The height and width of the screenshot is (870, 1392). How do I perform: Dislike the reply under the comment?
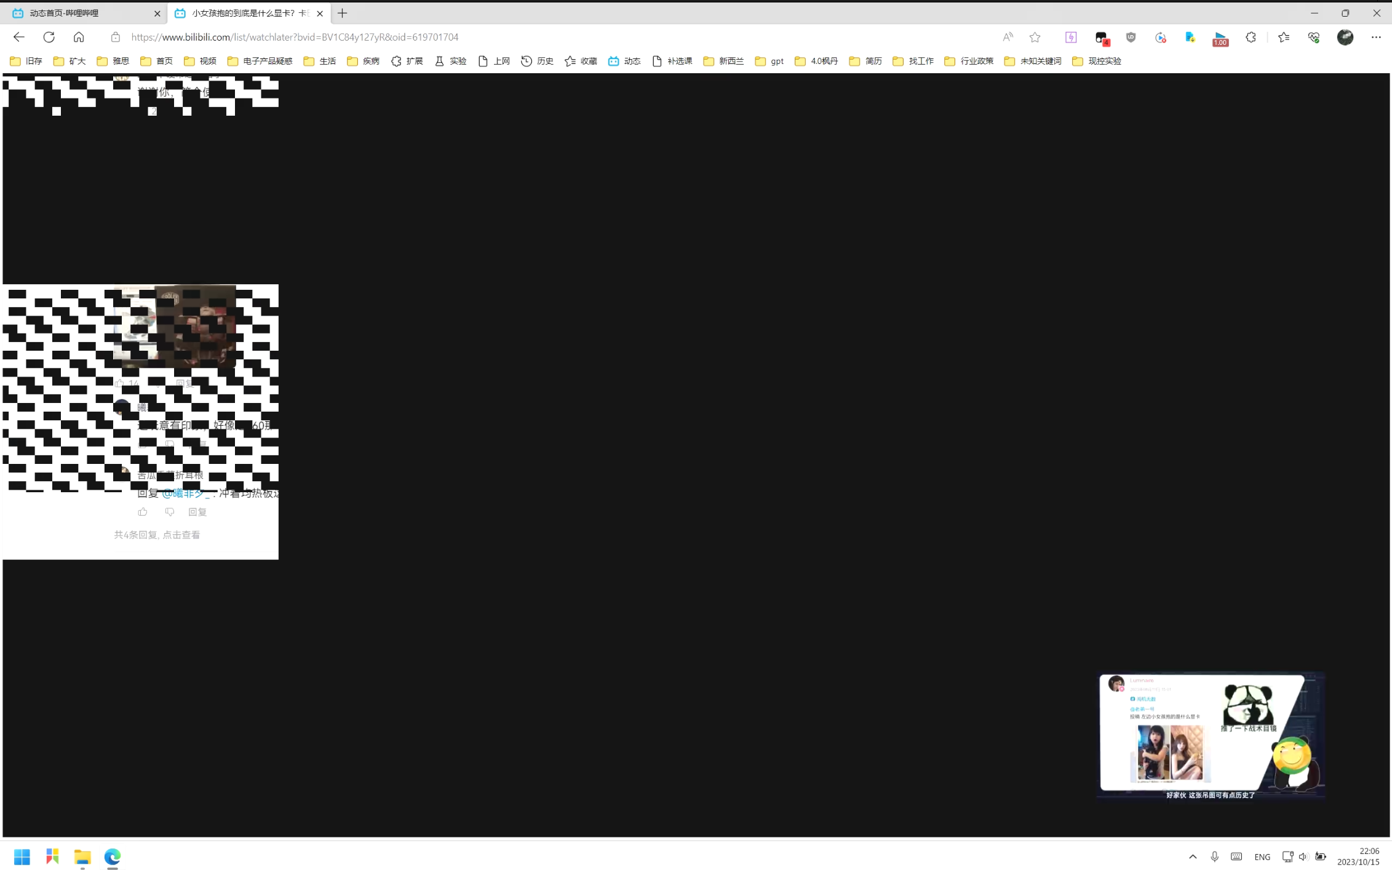(x=170, y=511)
